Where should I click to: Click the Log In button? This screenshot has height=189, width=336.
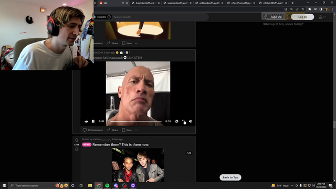click(x=302, y=17)
